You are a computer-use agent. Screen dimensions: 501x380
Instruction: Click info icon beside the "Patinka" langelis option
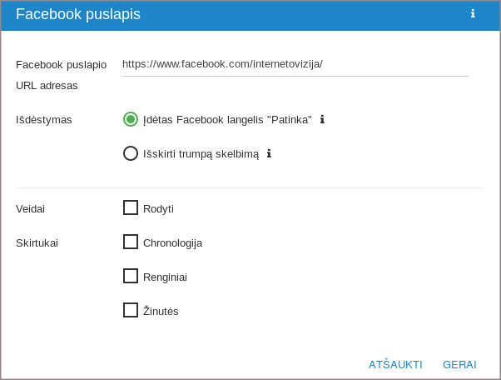[322, 119]
